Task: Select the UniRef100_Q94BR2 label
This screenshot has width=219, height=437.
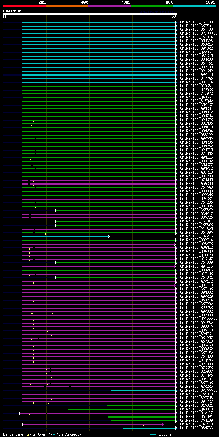Action: [196, 48]
